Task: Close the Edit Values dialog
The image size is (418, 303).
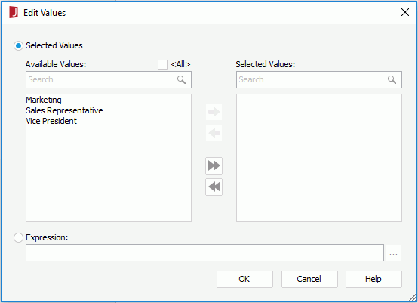Action: (405, 12)
